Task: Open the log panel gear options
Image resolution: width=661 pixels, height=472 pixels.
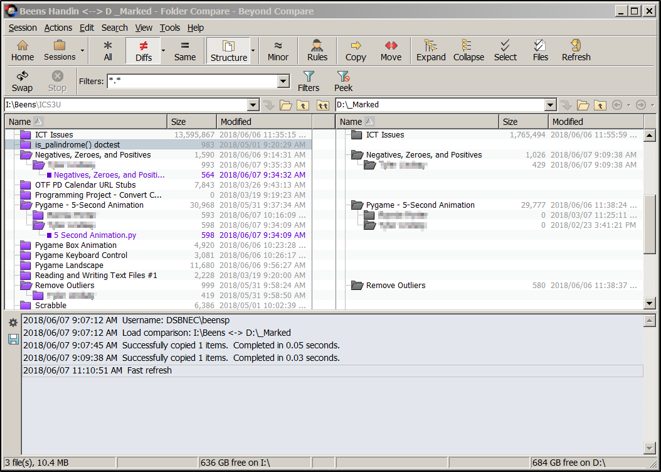Action: [13, 323]
